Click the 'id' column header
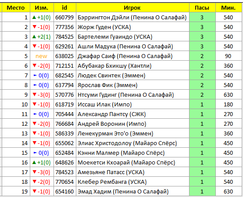Screen dimensions: 243x197 65,7
